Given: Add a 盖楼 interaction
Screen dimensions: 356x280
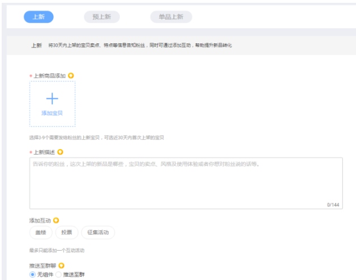Looking at the screenshot, I should [x=41, y=233].
